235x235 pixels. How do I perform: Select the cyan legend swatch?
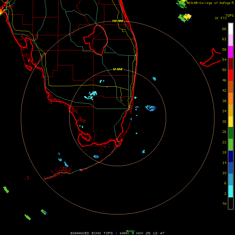click(231, 191)
